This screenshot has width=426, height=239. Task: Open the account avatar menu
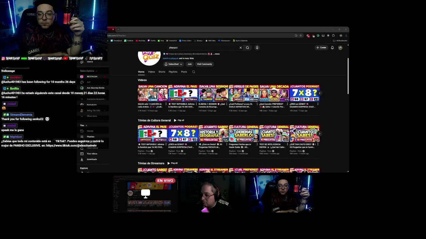click(x=340, y=47)
